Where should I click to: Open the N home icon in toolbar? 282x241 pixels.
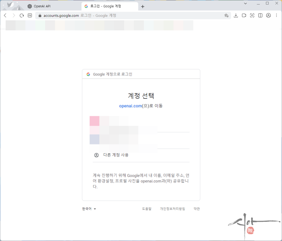point(30,16)
